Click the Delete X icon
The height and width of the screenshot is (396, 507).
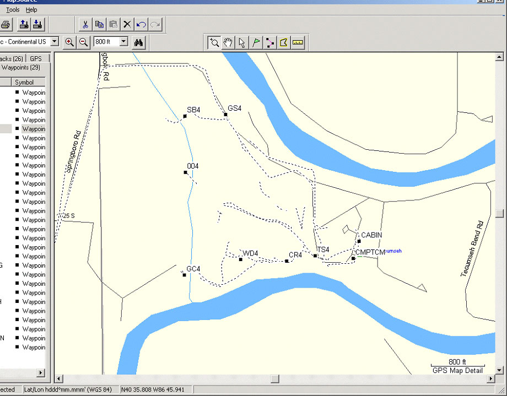coord(127,24)
